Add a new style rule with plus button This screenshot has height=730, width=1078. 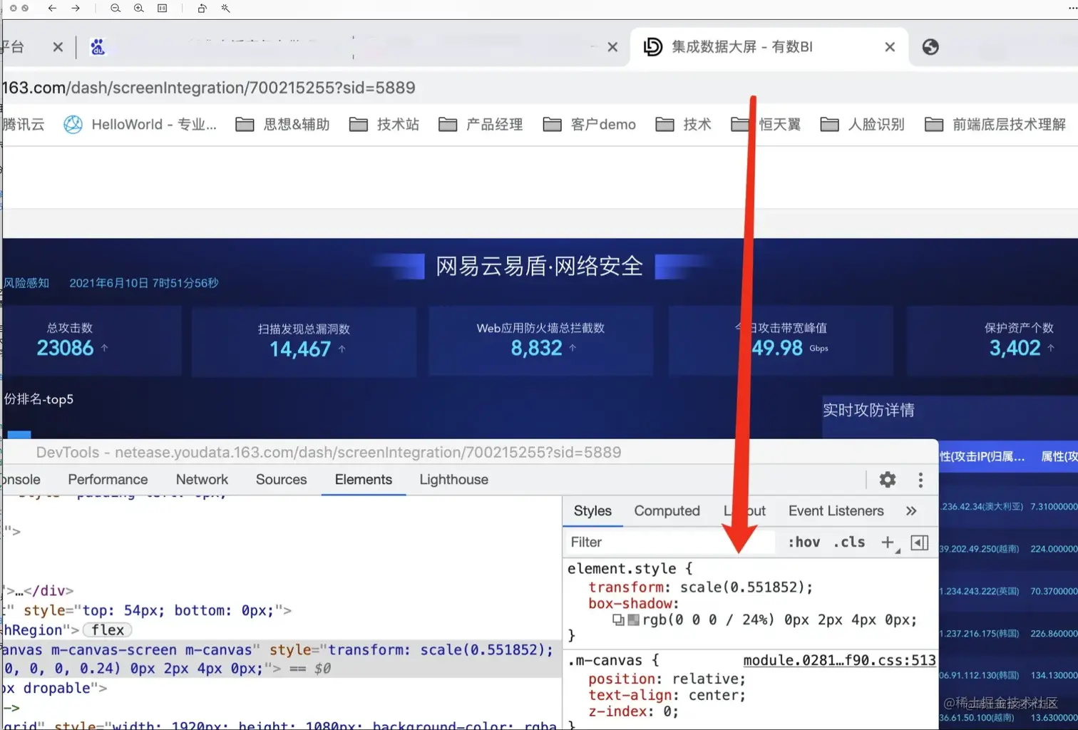[x=888, y=543]
